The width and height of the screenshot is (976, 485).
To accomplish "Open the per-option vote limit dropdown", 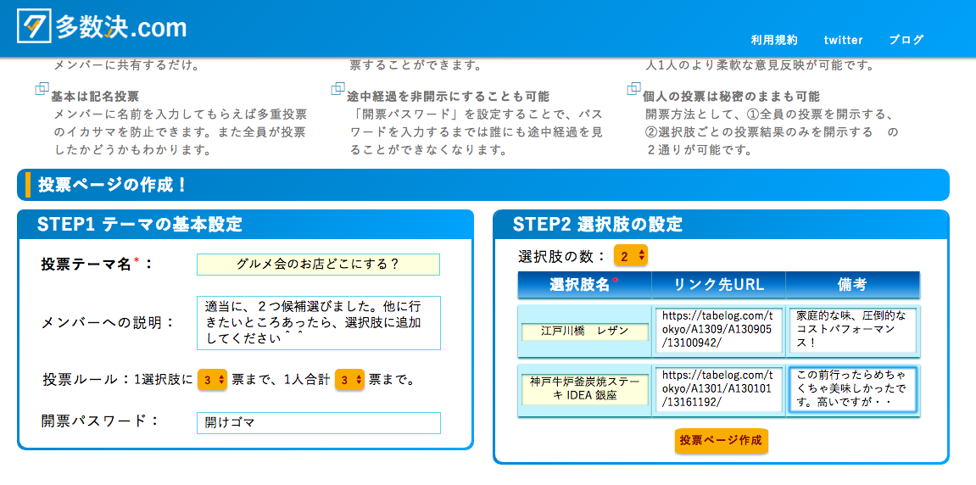I will tap(212, 380).
